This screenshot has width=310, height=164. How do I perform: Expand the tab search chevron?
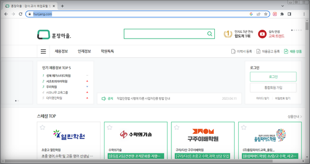coord(283,6)
